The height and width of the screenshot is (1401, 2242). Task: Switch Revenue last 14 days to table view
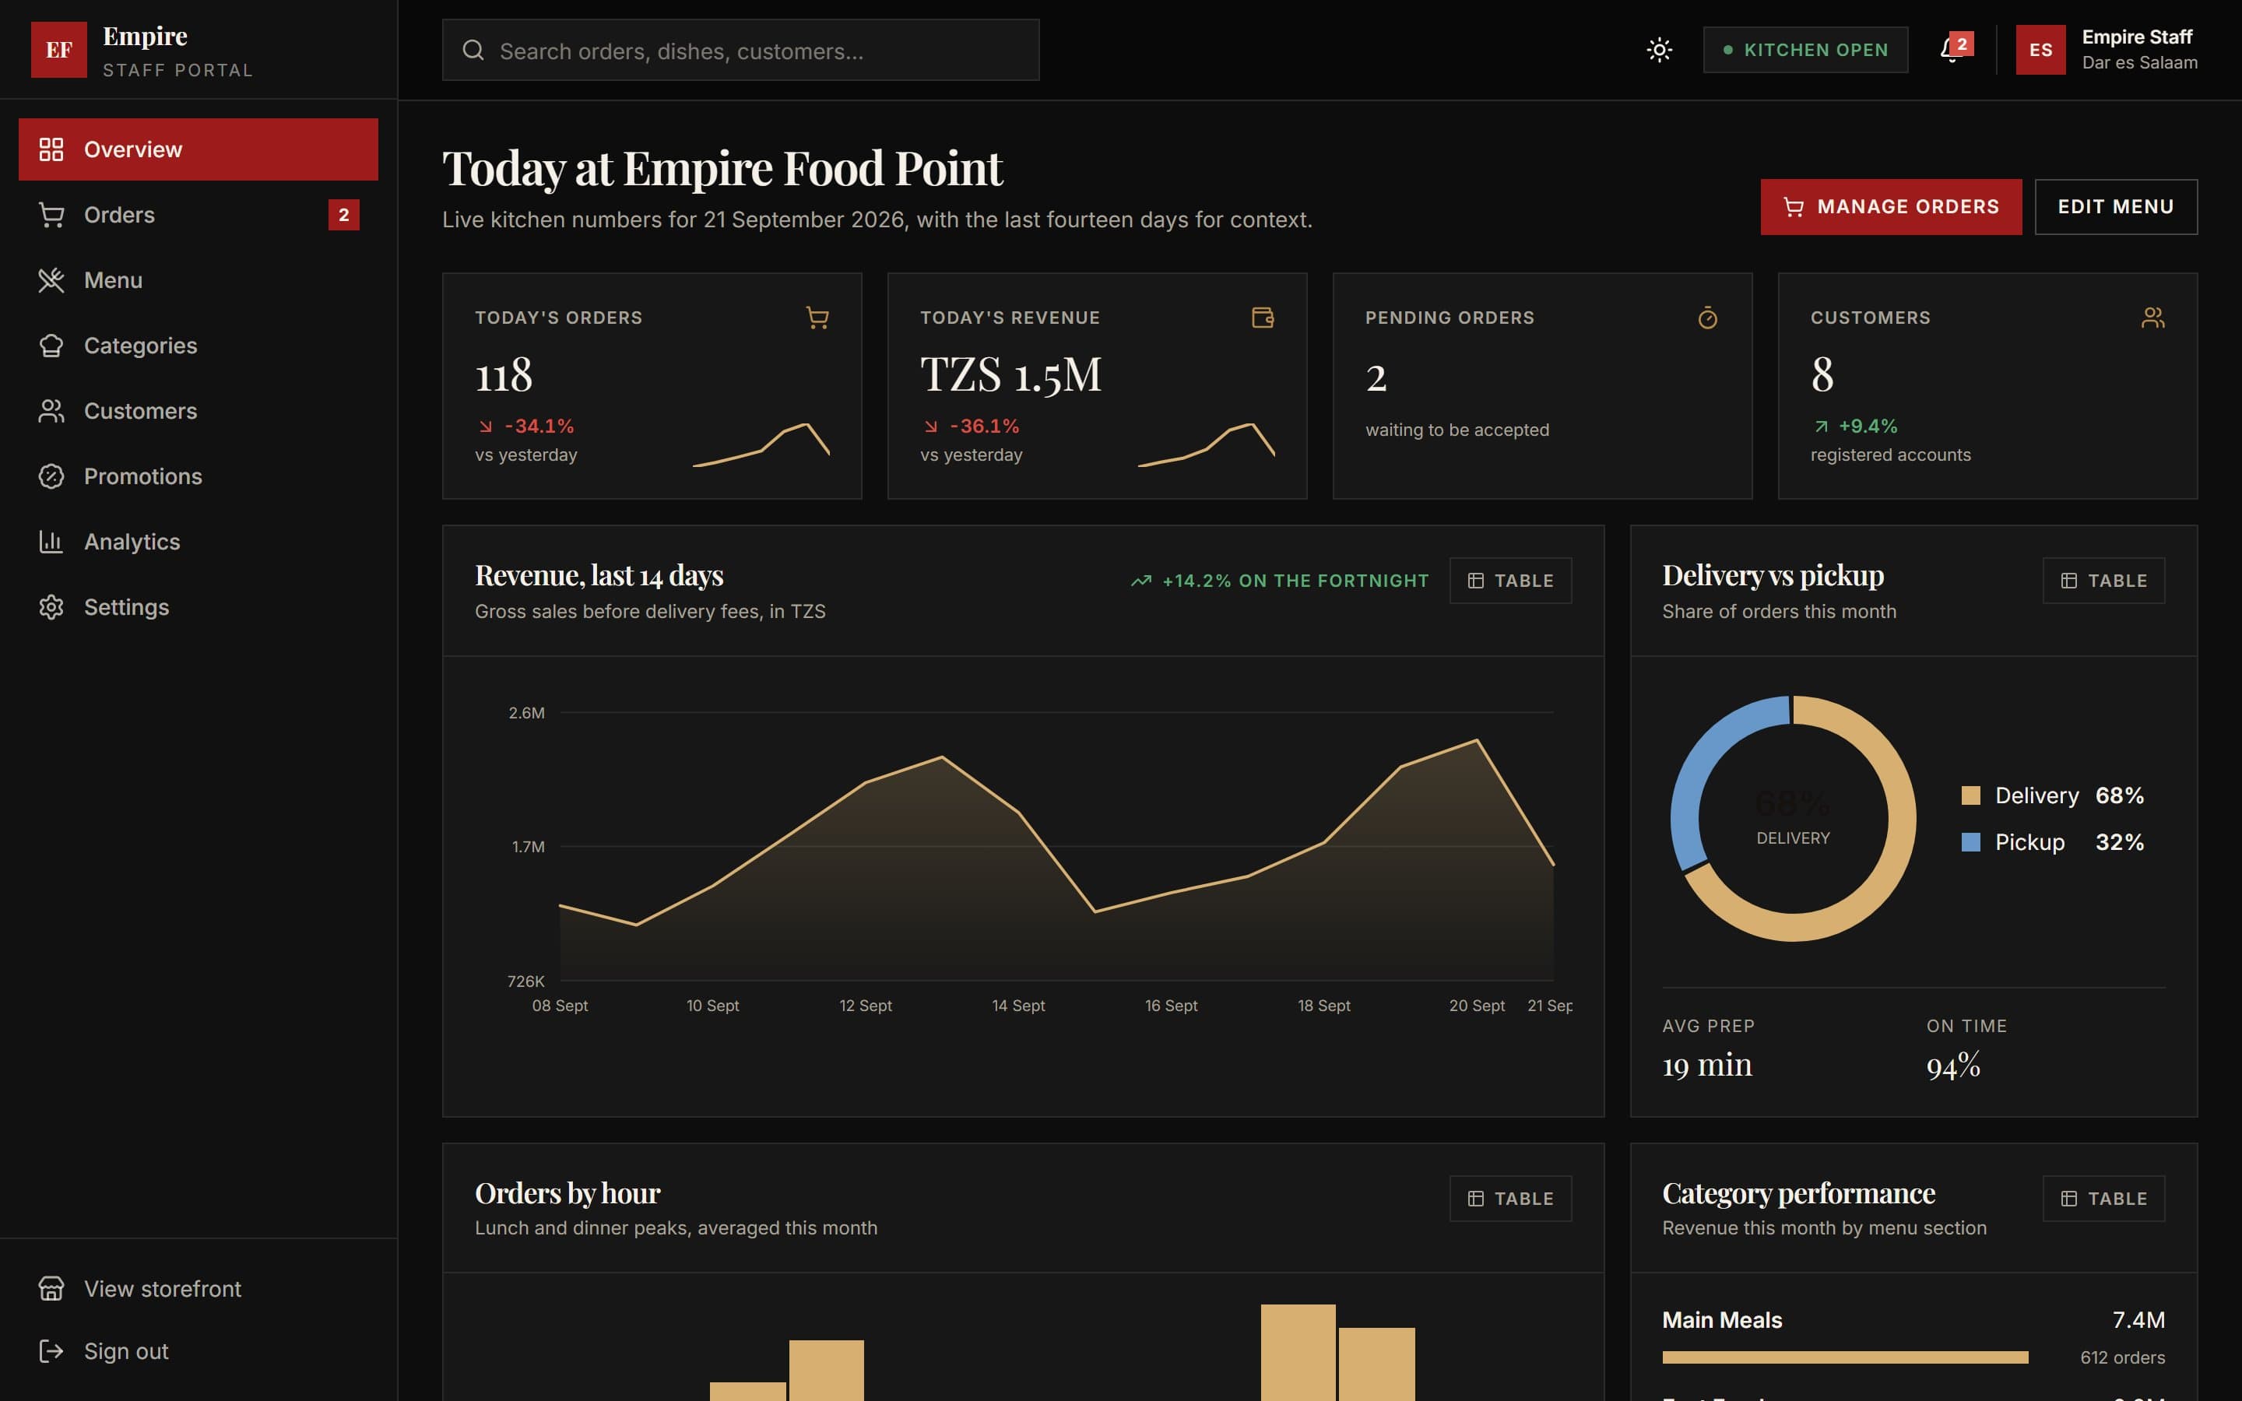coord(1510,581)
